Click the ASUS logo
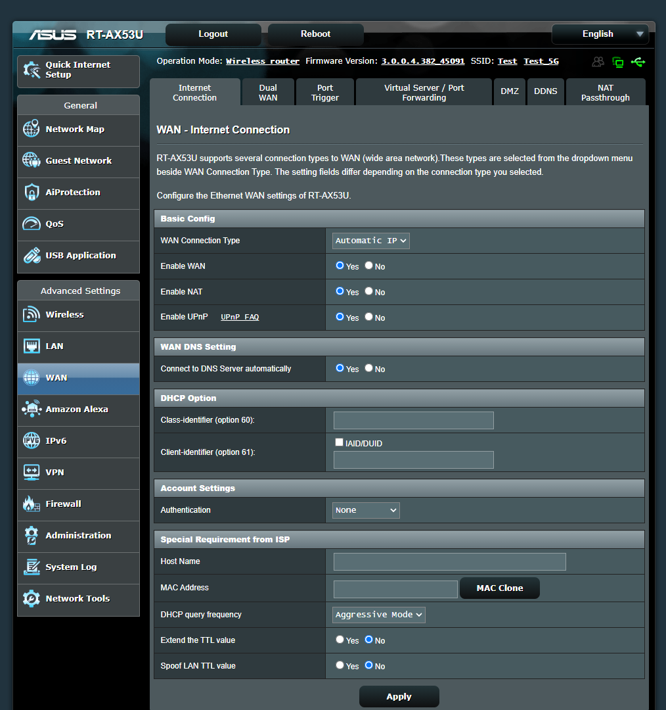Viewport: 666px width, 710px height. pos(53,35)
